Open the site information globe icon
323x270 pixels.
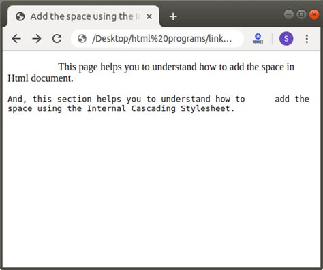(82, 39)
